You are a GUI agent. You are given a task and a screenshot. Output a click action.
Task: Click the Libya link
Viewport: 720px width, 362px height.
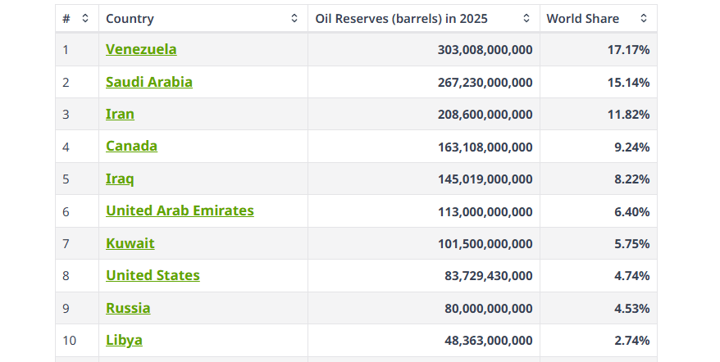[x=124, y=340]
